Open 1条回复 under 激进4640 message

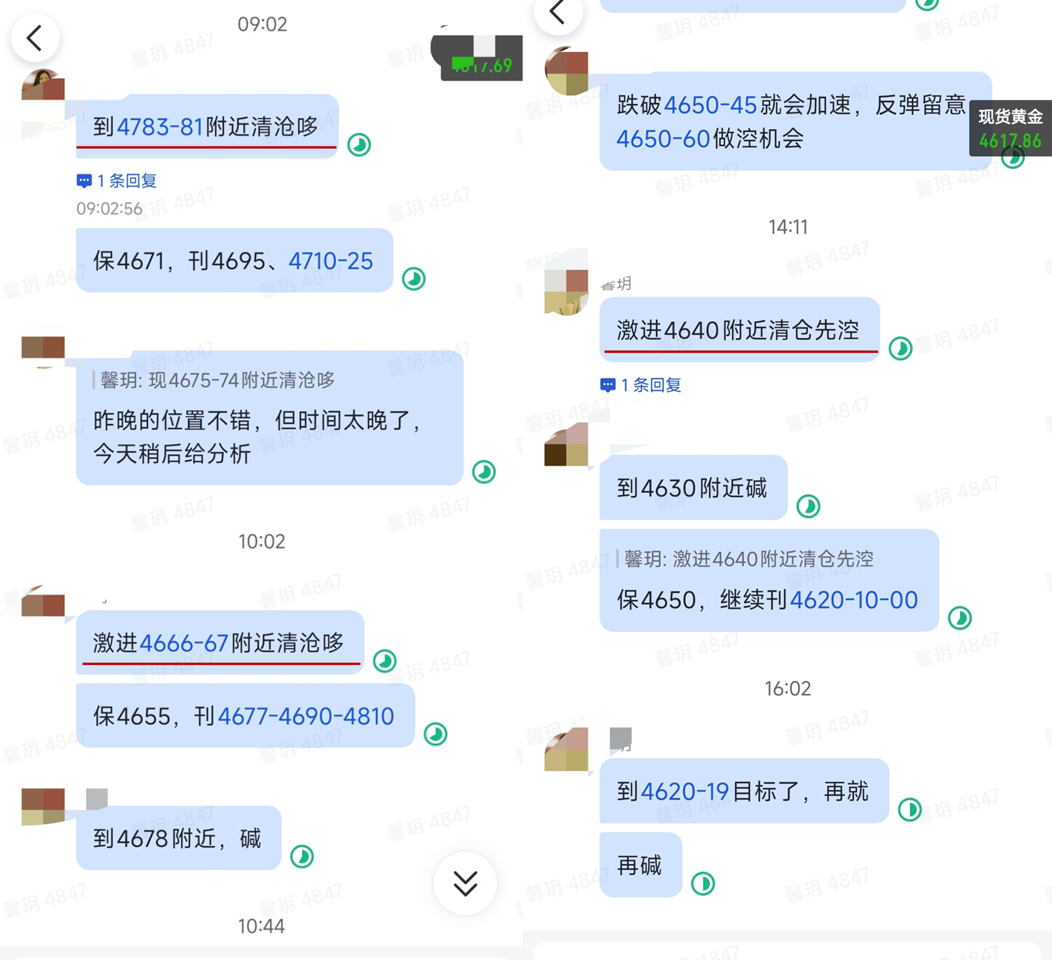click(641, 385)
